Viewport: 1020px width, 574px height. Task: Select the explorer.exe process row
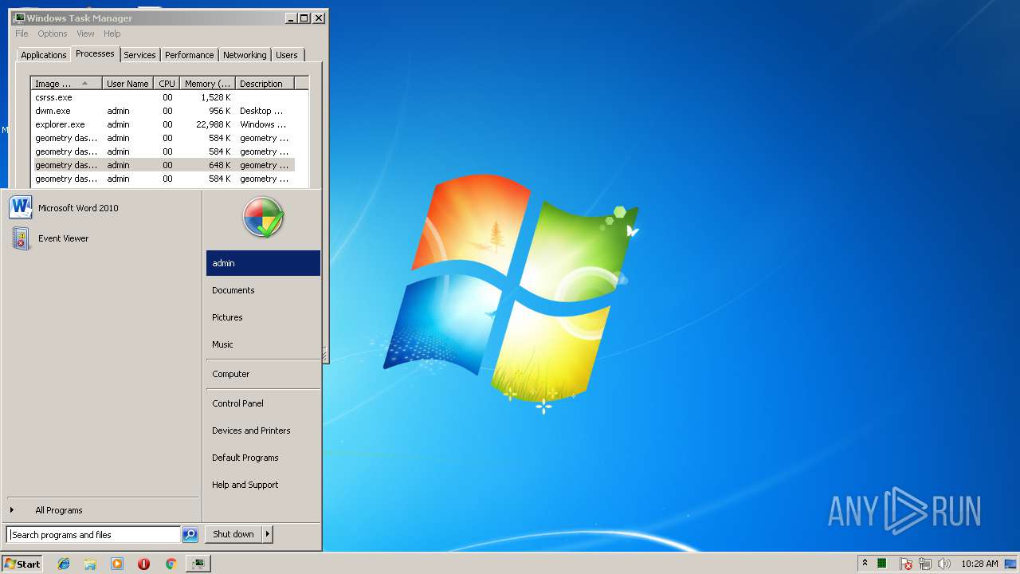tap(163, 124)
